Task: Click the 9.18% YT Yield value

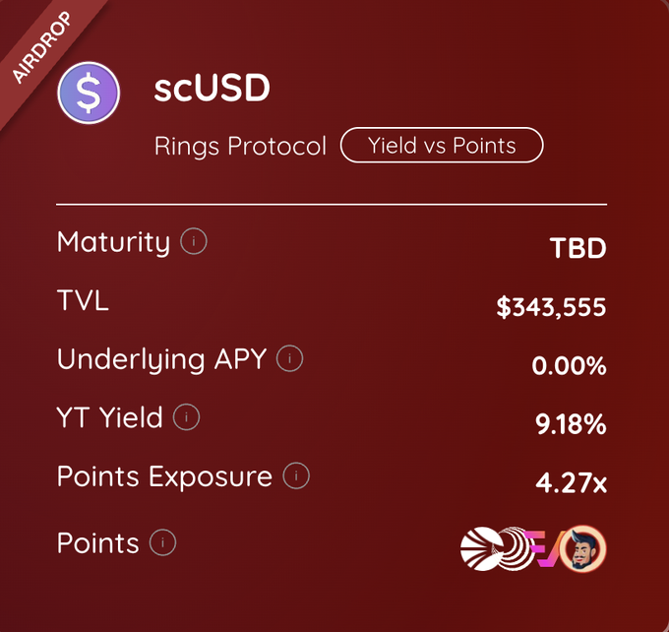Action: (x=569, y=425)
